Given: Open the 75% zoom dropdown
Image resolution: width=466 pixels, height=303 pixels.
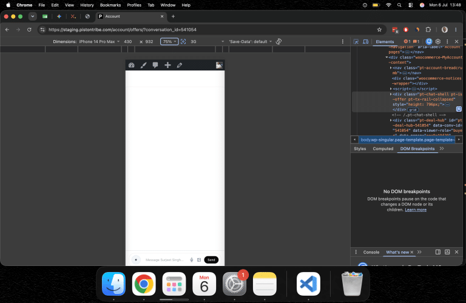Looking at the screenshot, I should (x=169, y=42).
